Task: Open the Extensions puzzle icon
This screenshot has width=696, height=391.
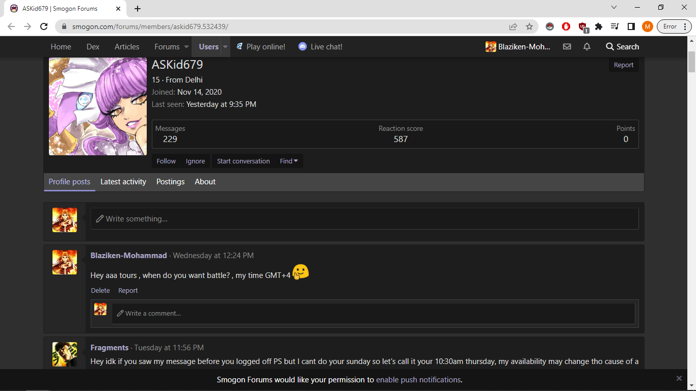Action: coord(599,26)
